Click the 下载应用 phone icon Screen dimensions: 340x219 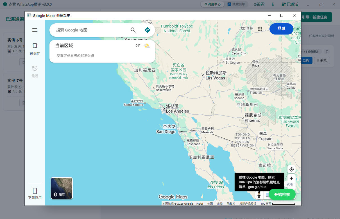point(35,191)
